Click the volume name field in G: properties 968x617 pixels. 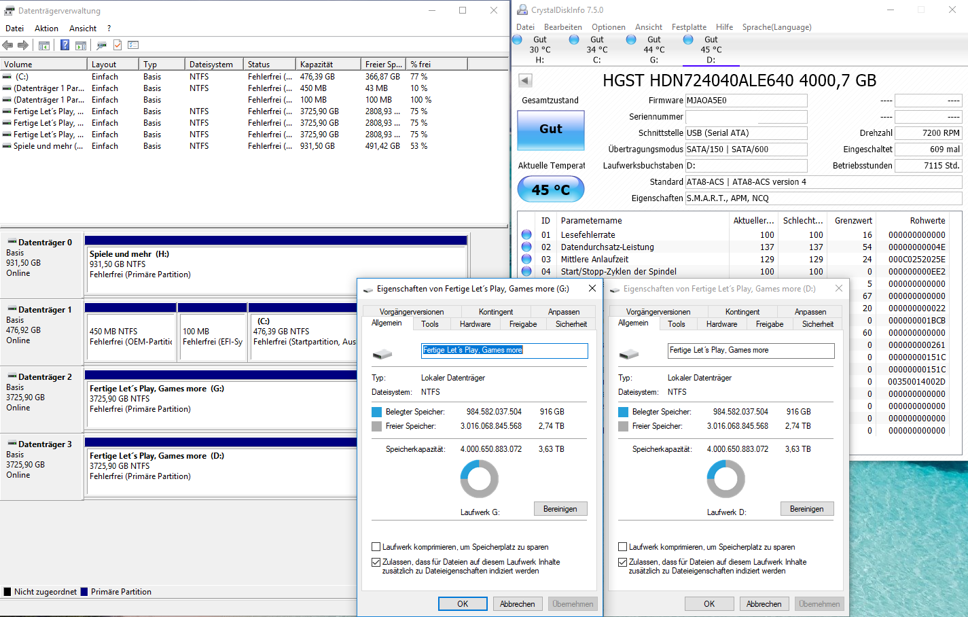[x=505, y=351]
